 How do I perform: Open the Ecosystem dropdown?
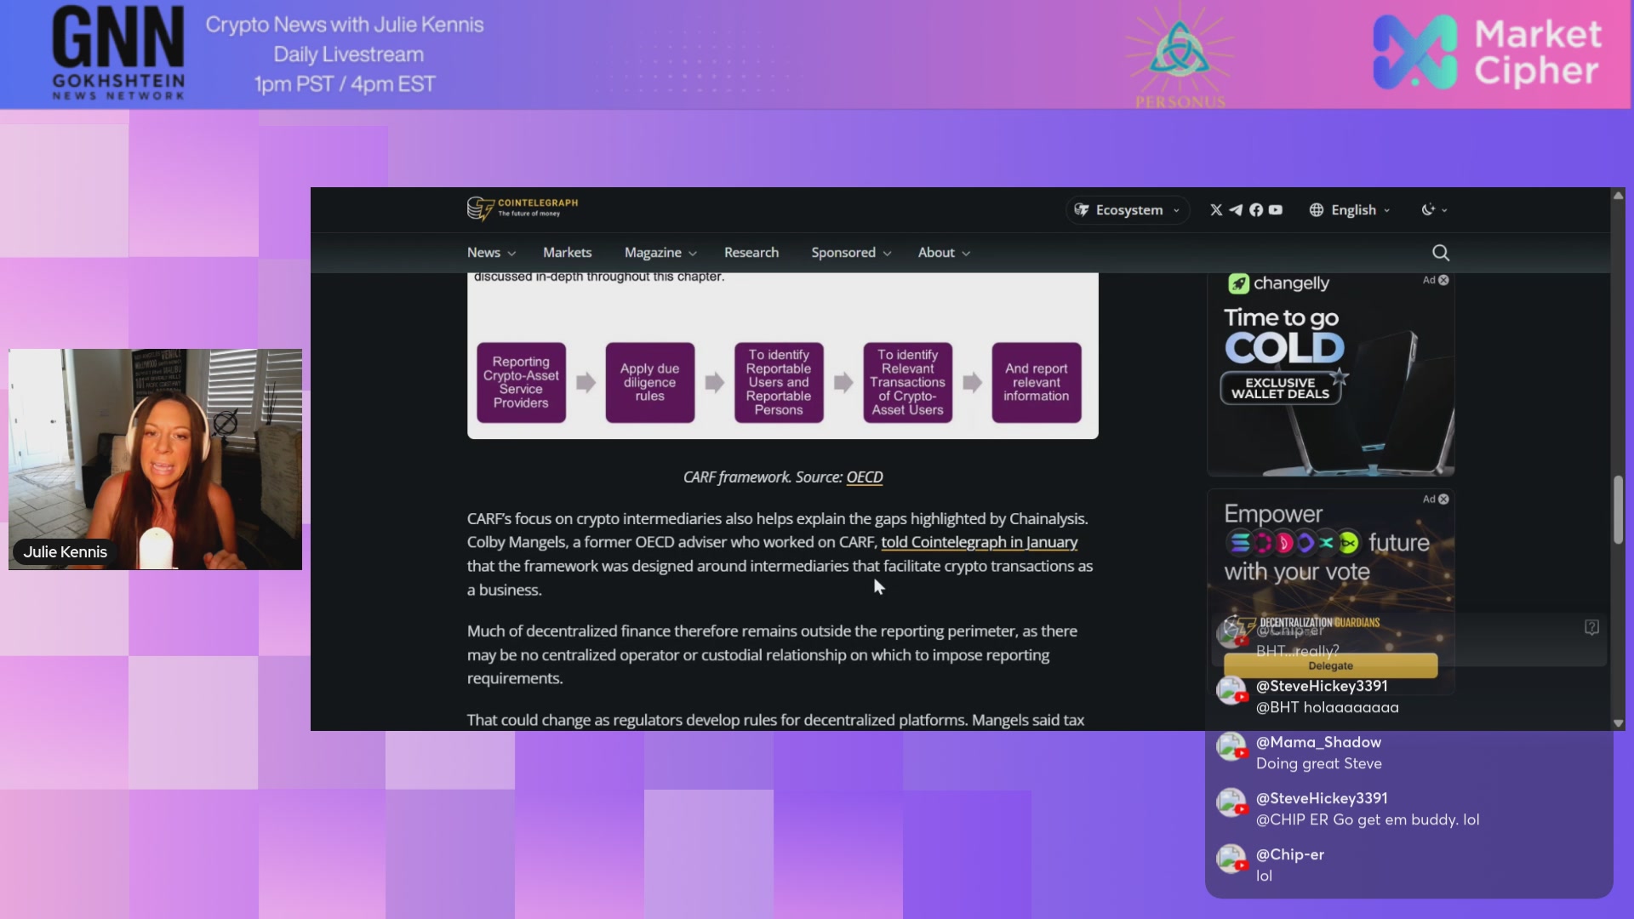point(1128,210)
